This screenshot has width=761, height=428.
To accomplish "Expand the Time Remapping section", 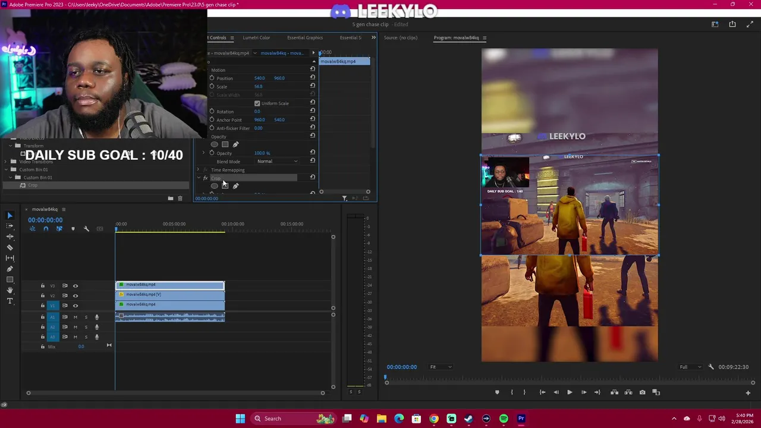I will (198, 170).
